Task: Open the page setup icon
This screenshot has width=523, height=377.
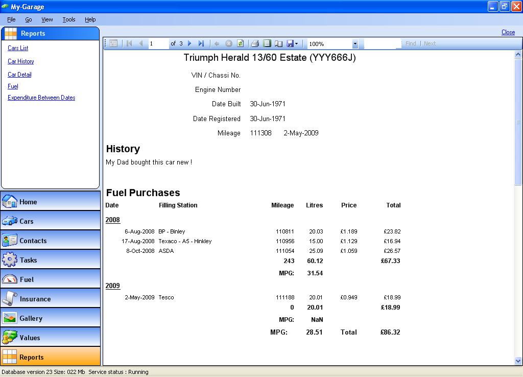Action: [x=278, y=44]
